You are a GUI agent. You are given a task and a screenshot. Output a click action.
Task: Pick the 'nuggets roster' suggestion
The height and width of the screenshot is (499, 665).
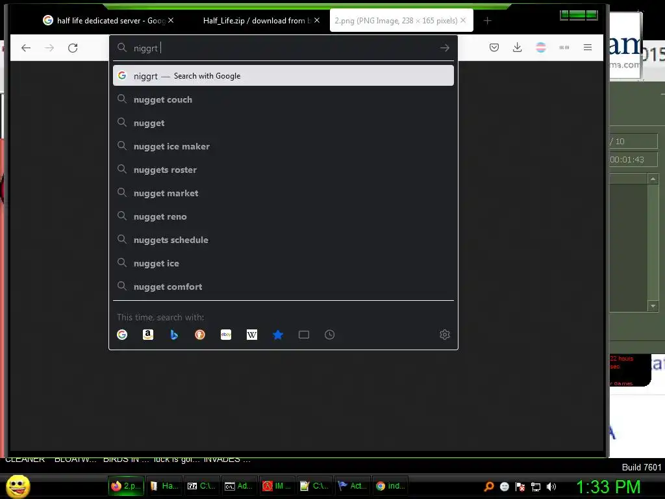pyautogui.click(x=283, y=170)
